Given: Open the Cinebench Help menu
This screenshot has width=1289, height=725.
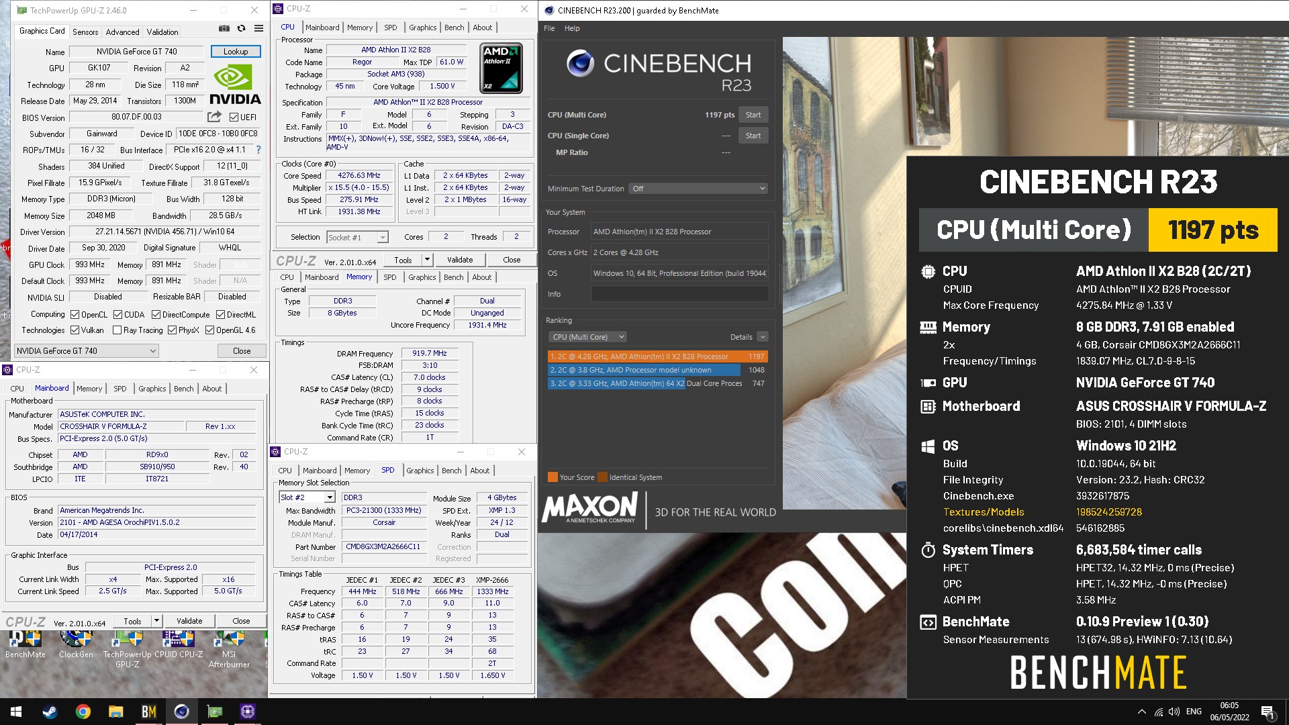Looking at the screenshot, I should tap(572, 28).
